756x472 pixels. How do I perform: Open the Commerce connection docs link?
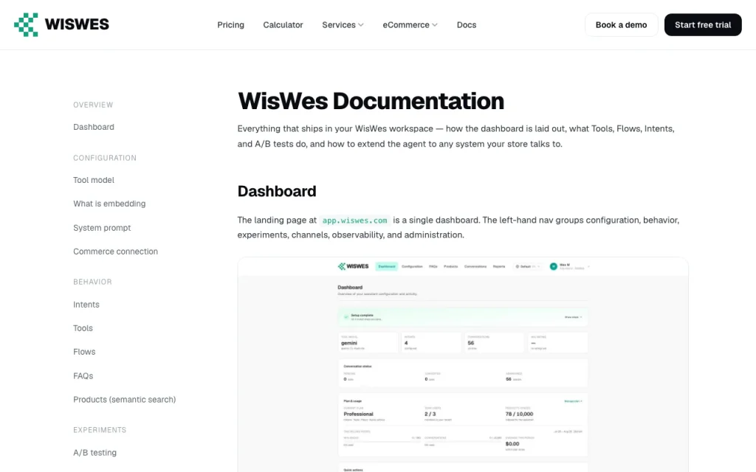tap(115, 251)
